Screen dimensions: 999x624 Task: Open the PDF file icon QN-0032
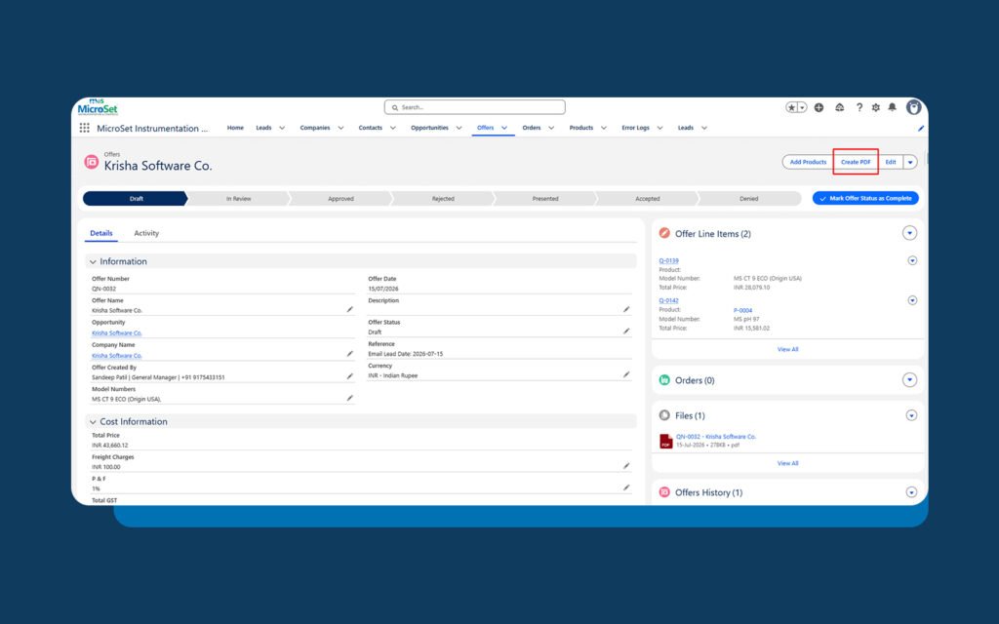click(665, 441)
